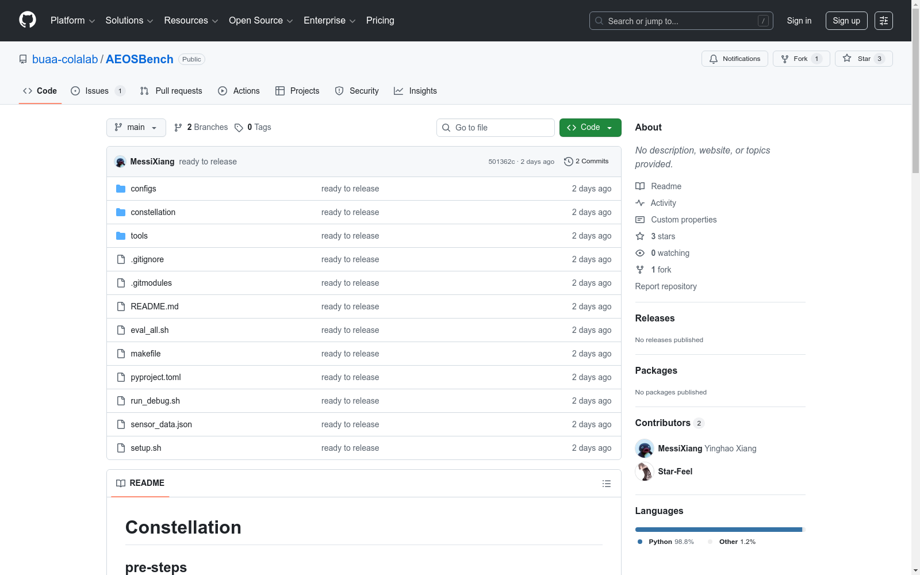Screen dimensions: 920x575
Task: Open the 2 Commits history link
Action: (x=586, y=162)
